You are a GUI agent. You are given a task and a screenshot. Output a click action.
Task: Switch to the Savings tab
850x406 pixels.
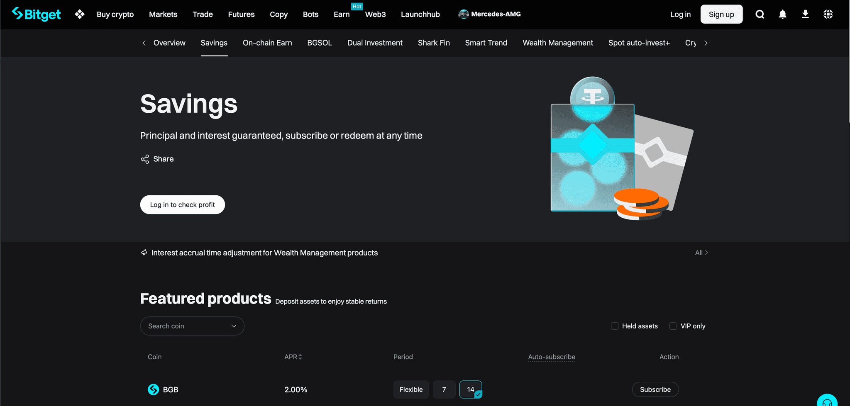click(x=214, y=43)
